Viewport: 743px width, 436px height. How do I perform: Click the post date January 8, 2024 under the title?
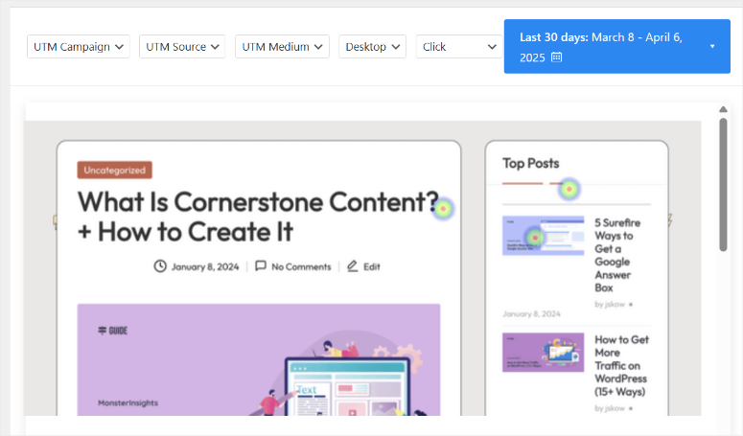click(x=205, y=267)
